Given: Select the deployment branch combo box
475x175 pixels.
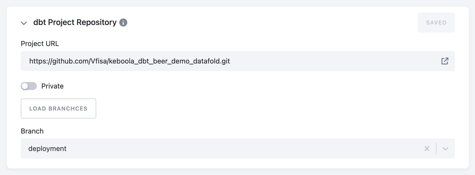Looking at the screenshot, I should 238,148.
